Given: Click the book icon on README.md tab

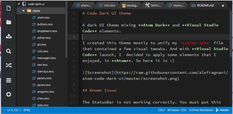Looking at the screenshot, I should (x=193, y=6).
